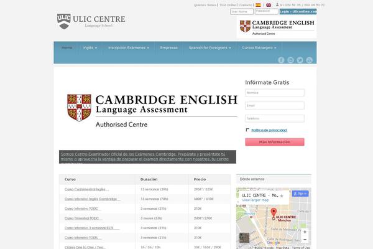
Task: Click the Login Uliconline button
Action: 298,11
